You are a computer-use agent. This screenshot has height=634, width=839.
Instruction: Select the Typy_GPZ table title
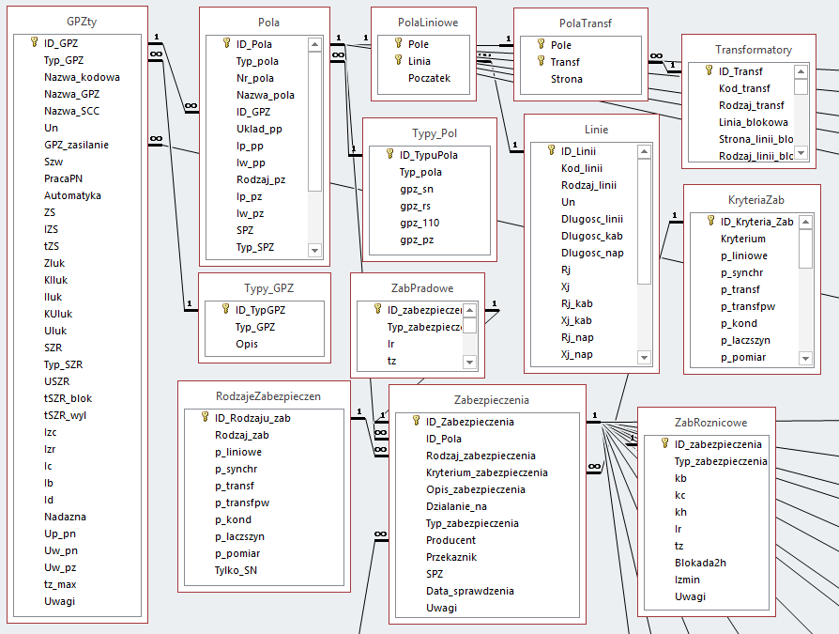coord(268,288)
